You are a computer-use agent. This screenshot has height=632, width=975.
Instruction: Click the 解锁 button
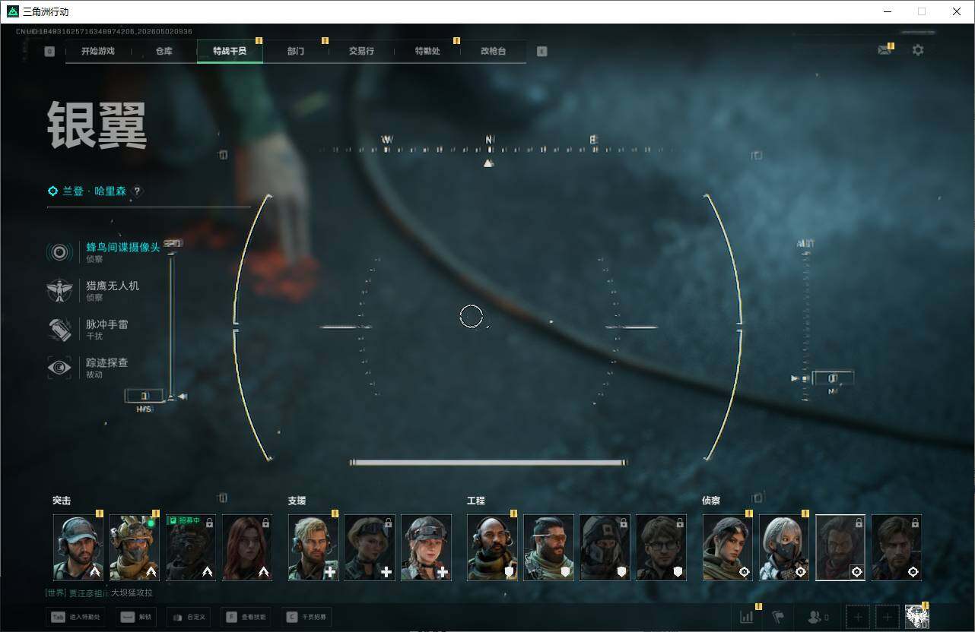tap(136, 617)
